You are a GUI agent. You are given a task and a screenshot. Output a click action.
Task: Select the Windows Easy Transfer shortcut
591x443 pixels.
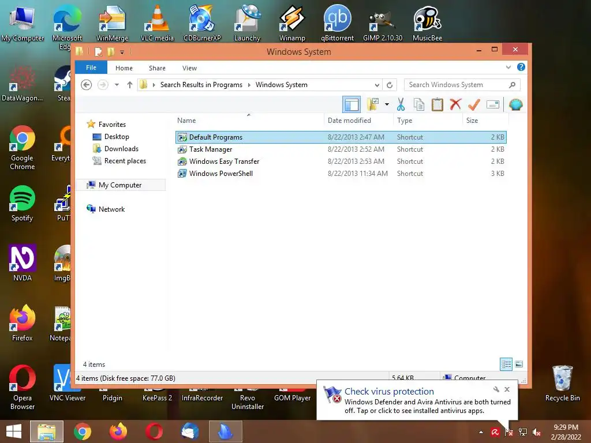(341, 162)
